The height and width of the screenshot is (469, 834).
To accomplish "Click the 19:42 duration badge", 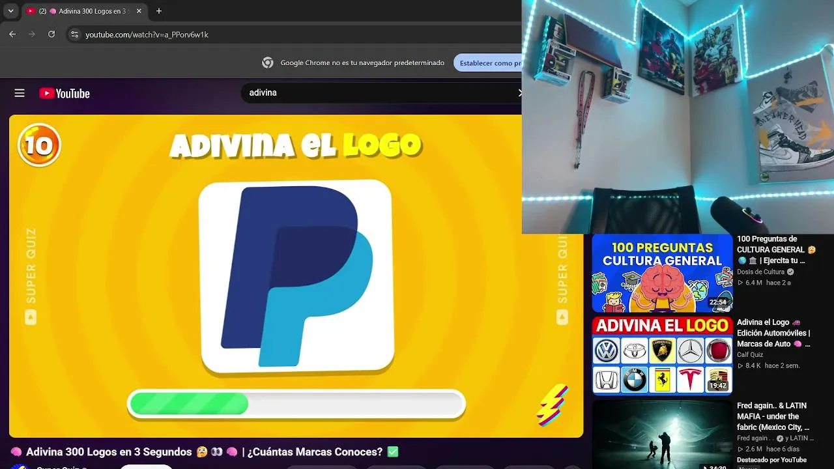I will click(718, 386).
